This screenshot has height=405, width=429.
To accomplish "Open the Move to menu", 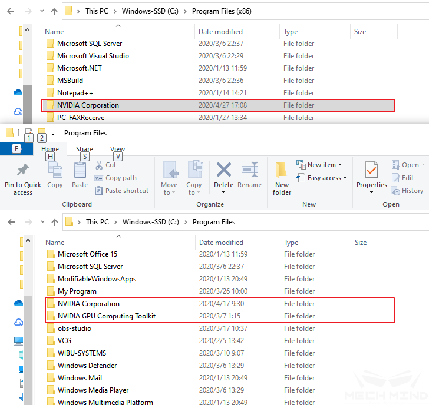I will pos(169,178).
